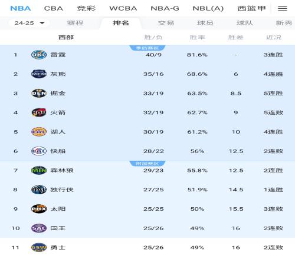
Task: Tap the Warriors GSW team logo
Action: point(39,247)
